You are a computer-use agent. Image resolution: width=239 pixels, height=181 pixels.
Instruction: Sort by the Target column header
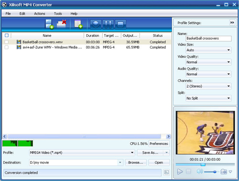[x=111, y=36]
